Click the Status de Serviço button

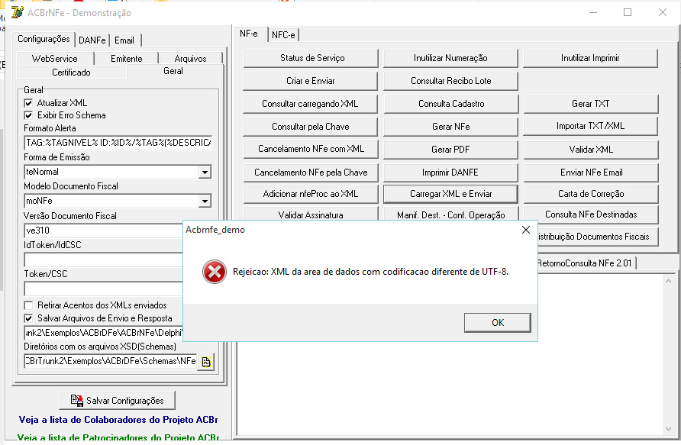point(311,58)
